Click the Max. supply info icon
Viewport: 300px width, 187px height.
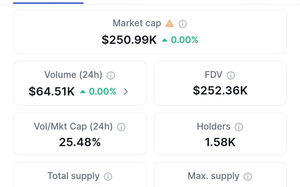tap(248, 177)
